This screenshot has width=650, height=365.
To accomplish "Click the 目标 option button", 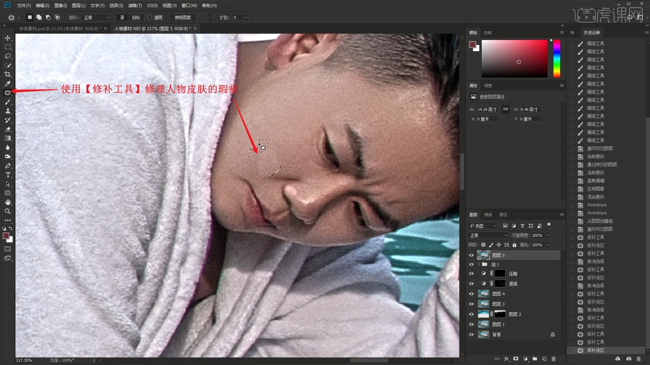I will (136, 18).
